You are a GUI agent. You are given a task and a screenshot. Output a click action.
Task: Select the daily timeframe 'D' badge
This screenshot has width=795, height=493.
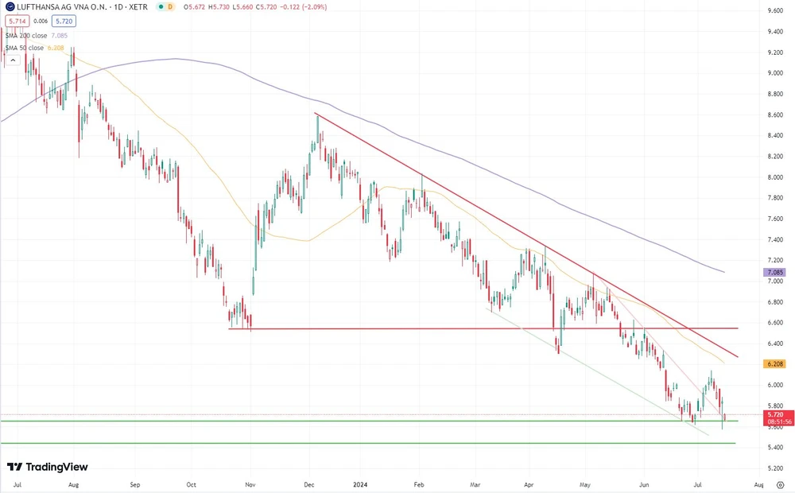170,7
